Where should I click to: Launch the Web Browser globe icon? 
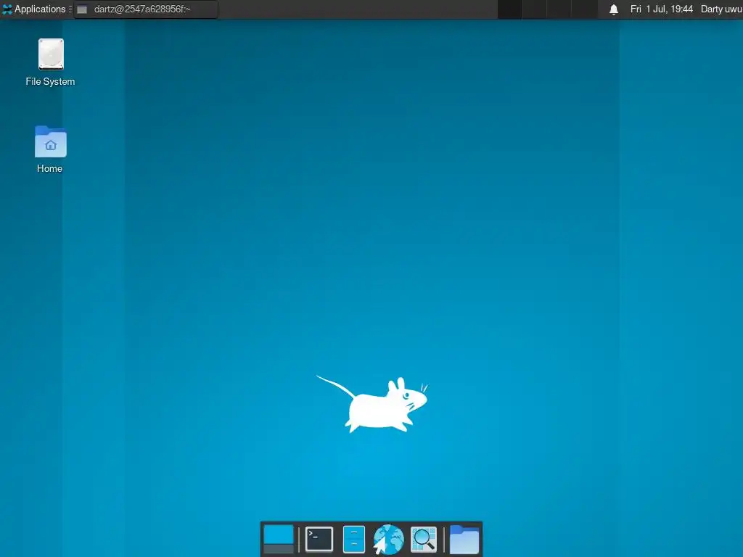388,539
